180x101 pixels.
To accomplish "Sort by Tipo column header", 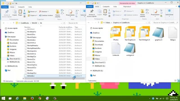I will [76, 27].
